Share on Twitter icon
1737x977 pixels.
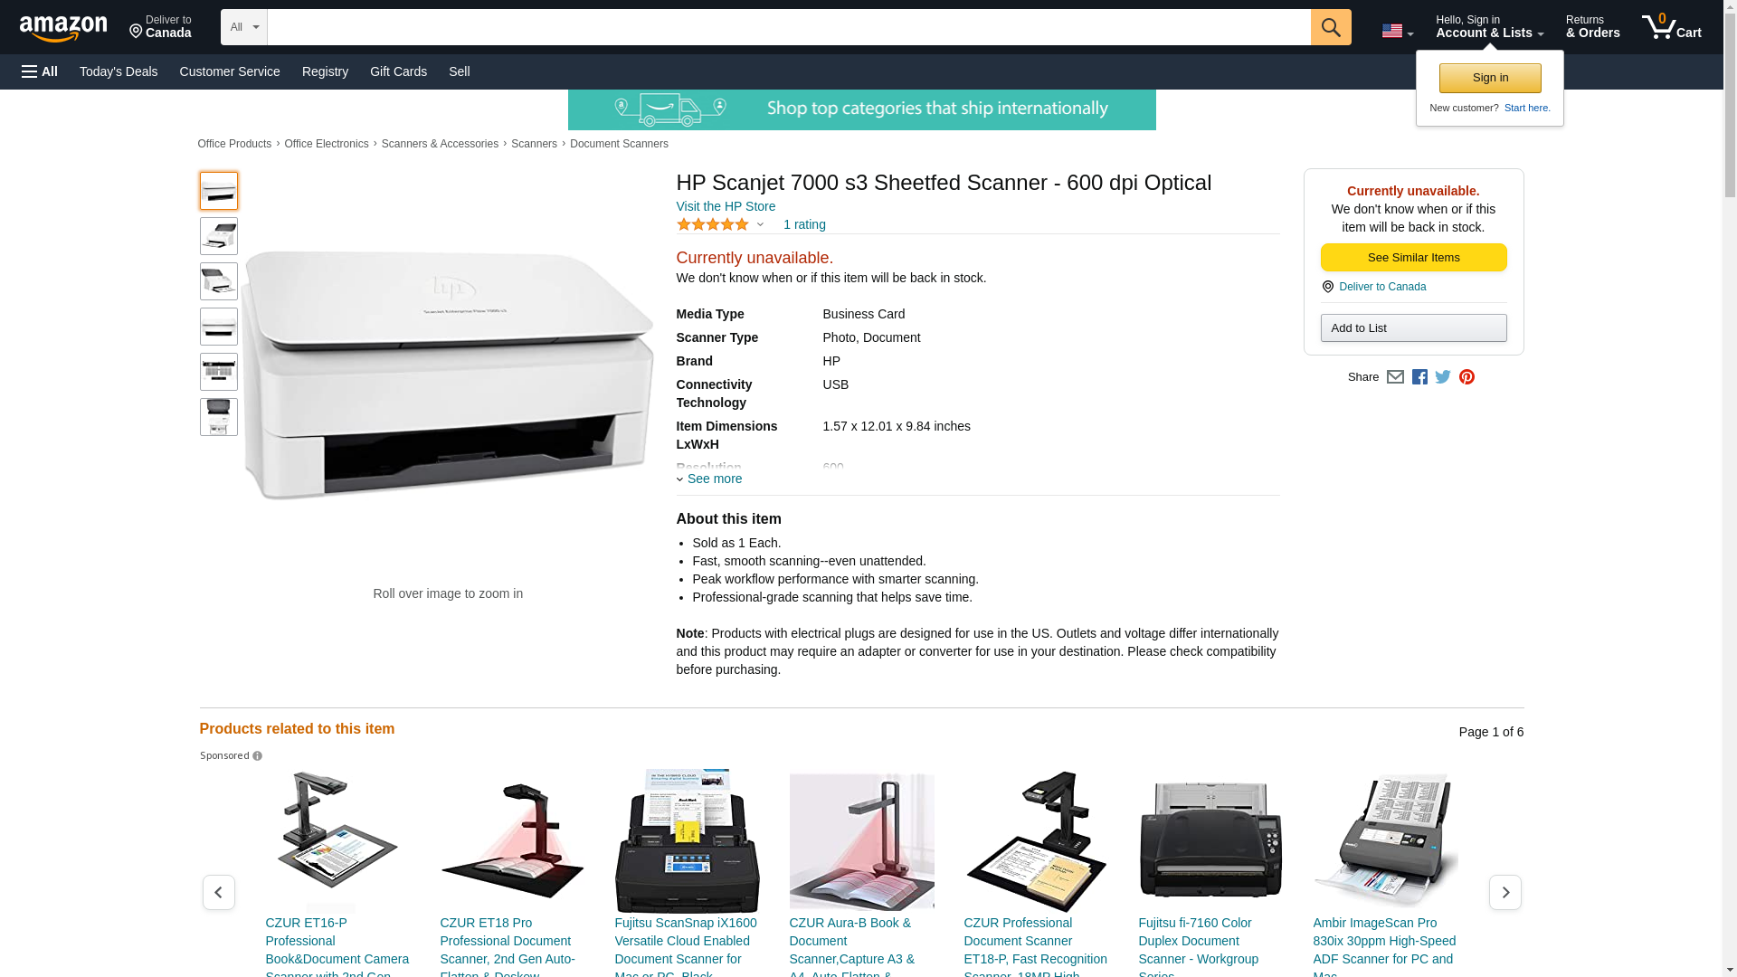click(1443, 377)
